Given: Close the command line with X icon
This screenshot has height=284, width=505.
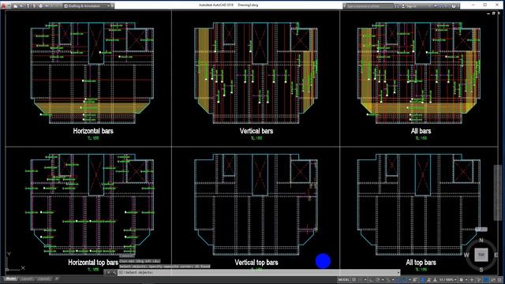Looking at the screenshot, I should [x=108, y=272].
